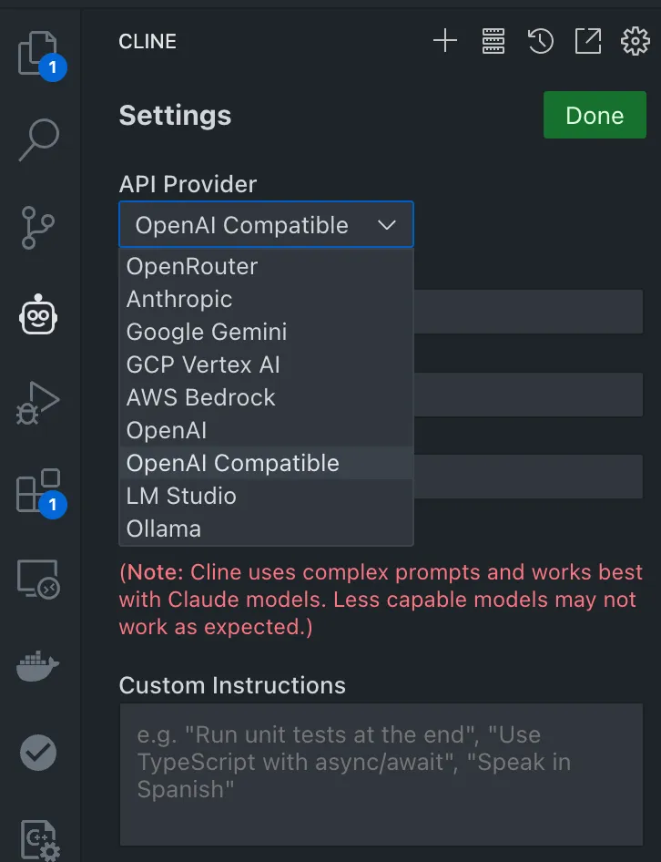Screen dimensions: 661x862
Task: Open the Docker whale icon
Action: pyautogui.click(x=38, y=666)
